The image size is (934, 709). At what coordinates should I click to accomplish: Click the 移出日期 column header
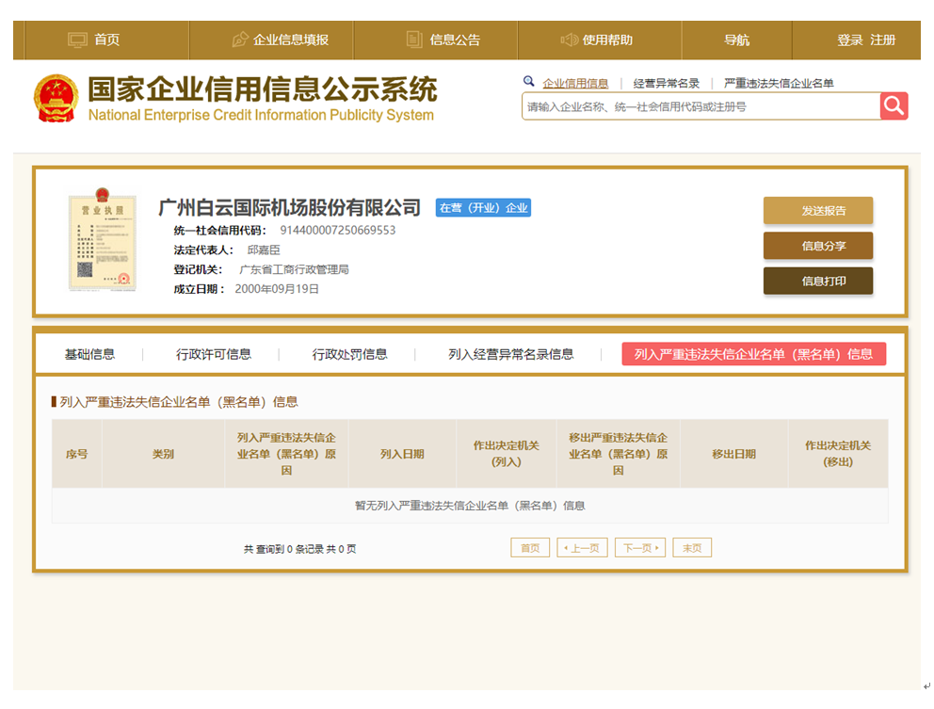(733, 454)
